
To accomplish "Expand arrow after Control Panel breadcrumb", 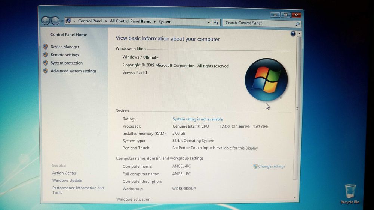I will click(106, 21).
